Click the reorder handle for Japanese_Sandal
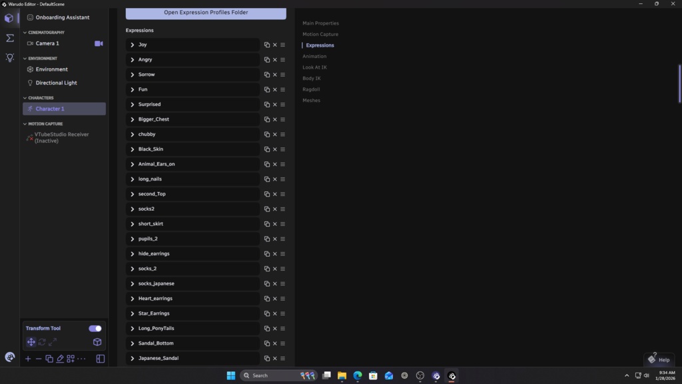 [x=282, y=358]
